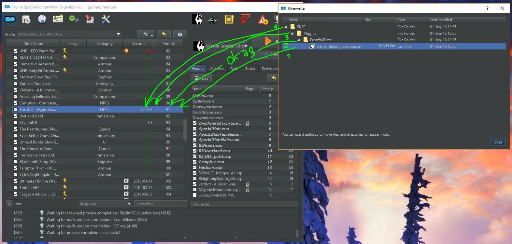Screen dimensions: 512x244
Task: Expand the Filter panel chevron
Action: (x=8, y=204)
